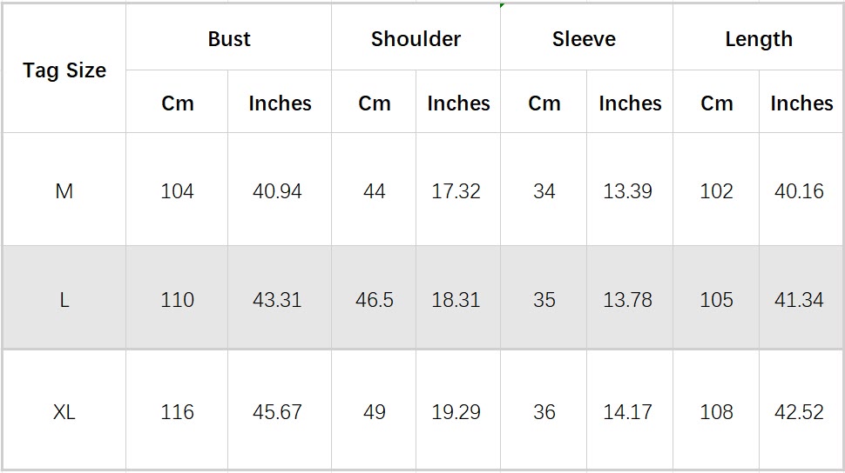The width and height of the screenshot is (845, 473).
Task: Select the Shoulder column header
Action: pyautogui.click(x=416, y=39)
